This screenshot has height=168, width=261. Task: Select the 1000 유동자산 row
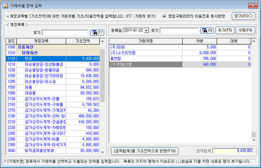point(53,47)
